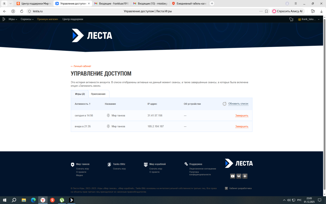Launch File Explorer from taskbar
Image resolution: width=326 pixels, height=204 pixels.
click(24, 200)
